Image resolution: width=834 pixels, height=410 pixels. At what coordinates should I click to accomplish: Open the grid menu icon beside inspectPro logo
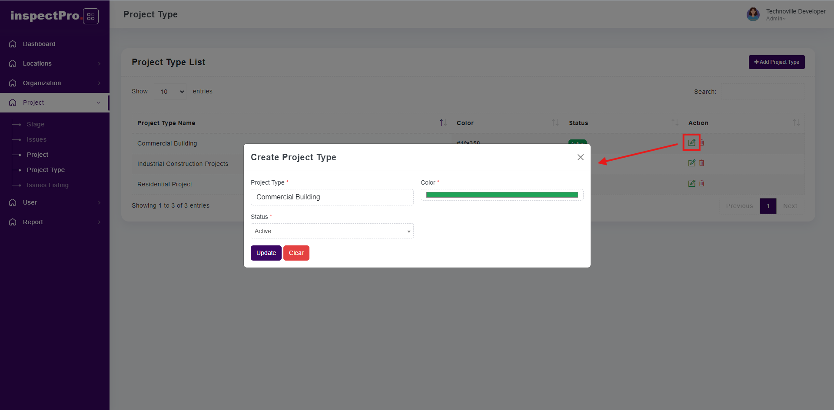click(90, 17)
